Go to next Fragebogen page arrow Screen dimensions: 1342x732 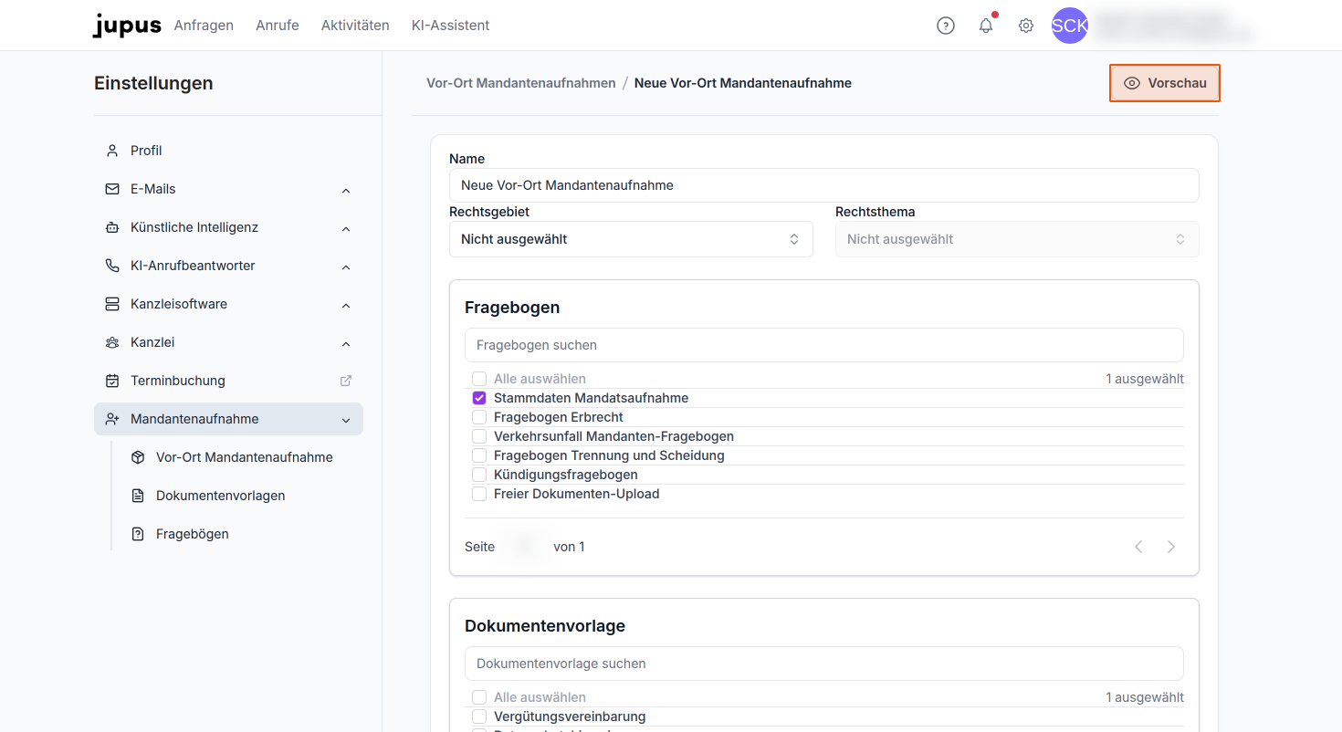[1171, 547]
